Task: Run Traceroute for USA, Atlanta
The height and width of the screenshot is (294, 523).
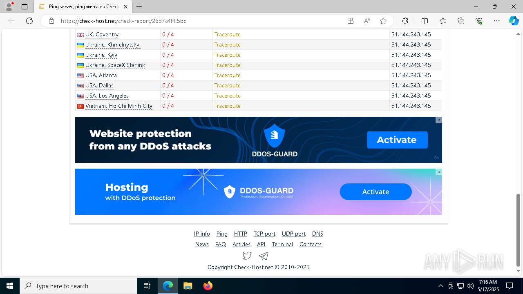Action: pos(227,75)
